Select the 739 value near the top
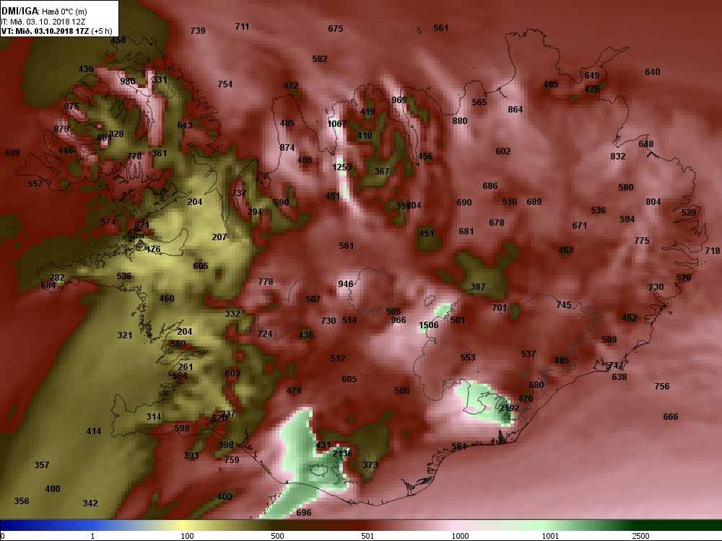722x541 pixels. [x=198, y=31]
